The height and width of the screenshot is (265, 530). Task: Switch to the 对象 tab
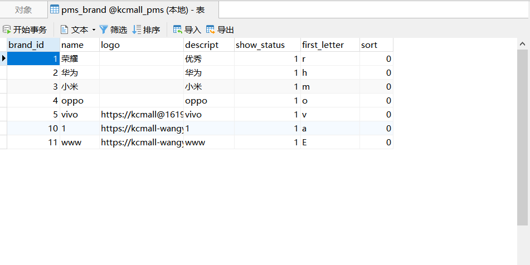[23, 10]
